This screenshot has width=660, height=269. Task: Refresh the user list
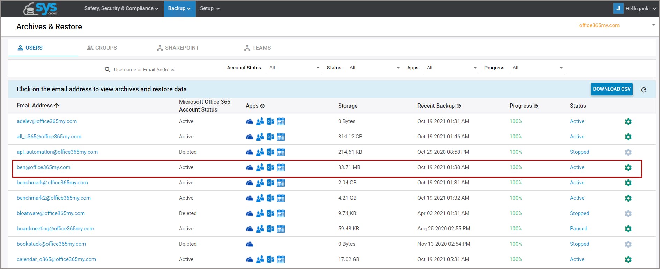(x=644, y=90)
